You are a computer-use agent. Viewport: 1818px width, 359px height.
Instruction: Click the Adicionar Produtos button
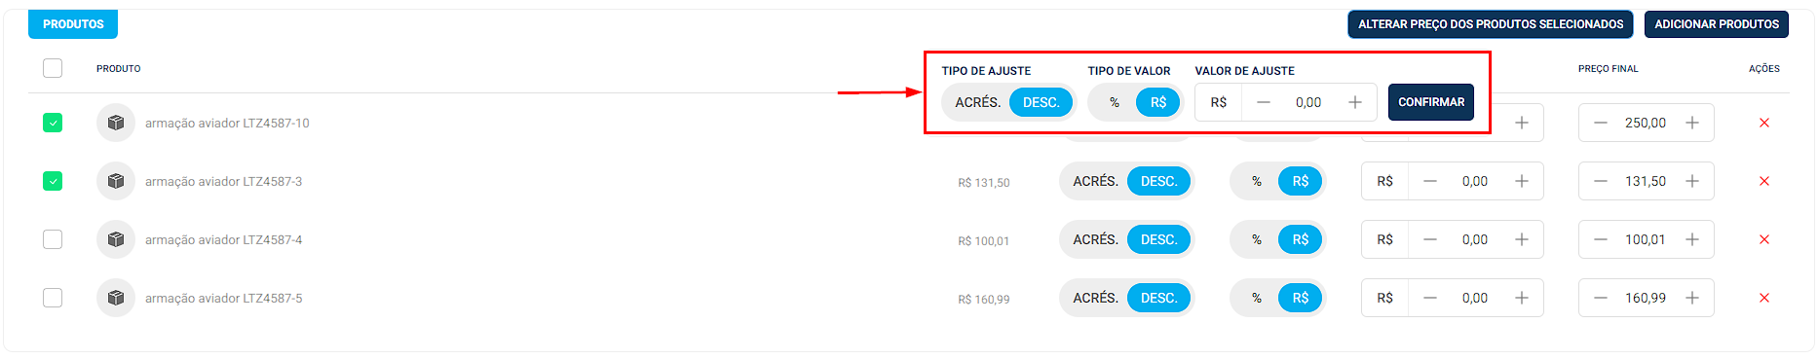coord(1716,24)
